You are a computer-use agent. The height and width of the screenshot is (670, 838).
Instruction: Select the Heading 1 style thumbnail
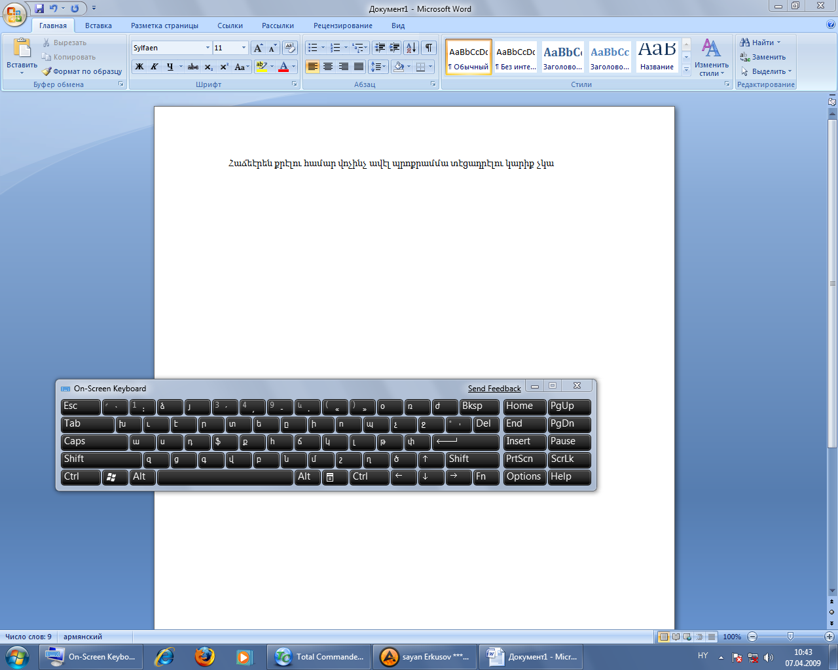point(562,58)
